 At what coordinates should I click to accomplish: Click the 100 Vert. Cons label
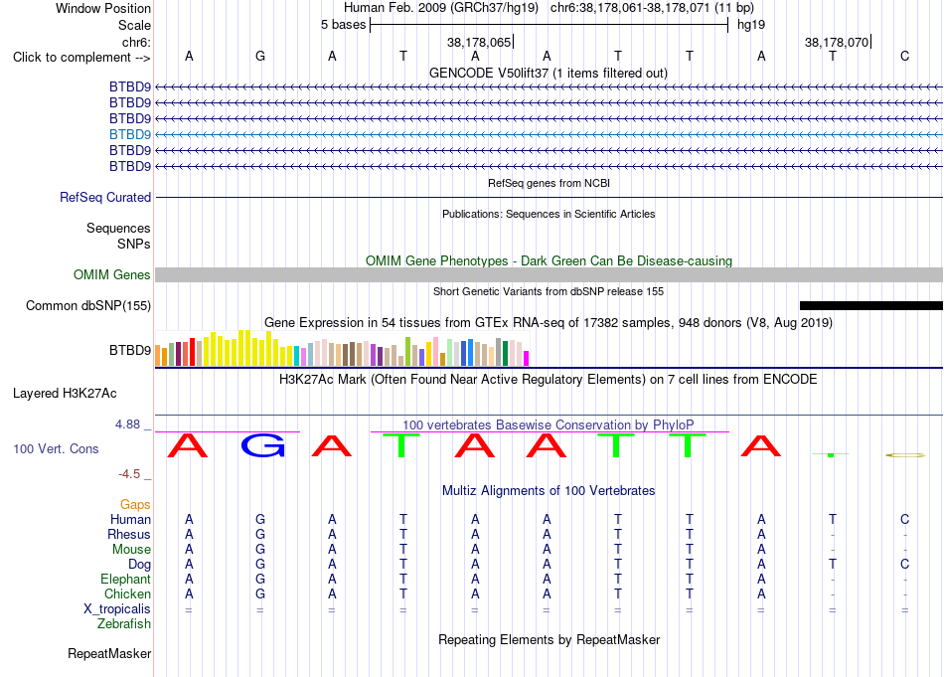click(56, 448)
